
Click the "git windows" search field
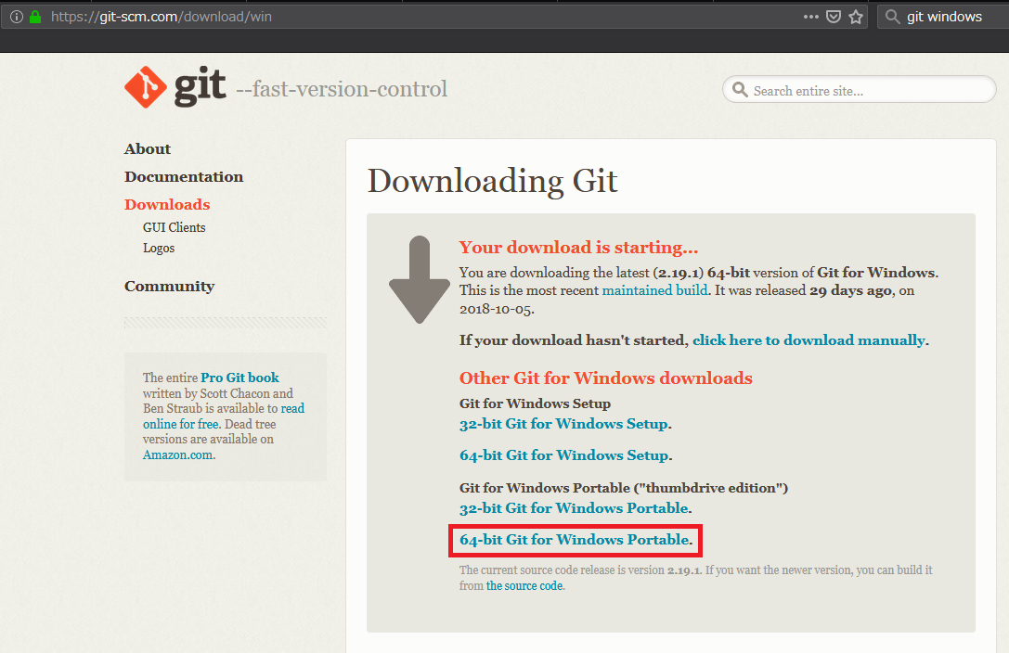click(945, 16)
